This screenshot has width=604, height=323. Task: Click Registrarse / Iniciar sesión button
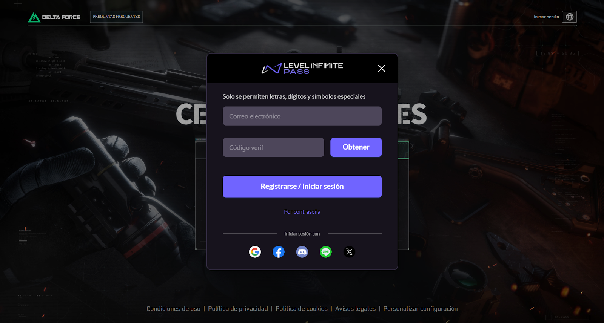(302, 187)
